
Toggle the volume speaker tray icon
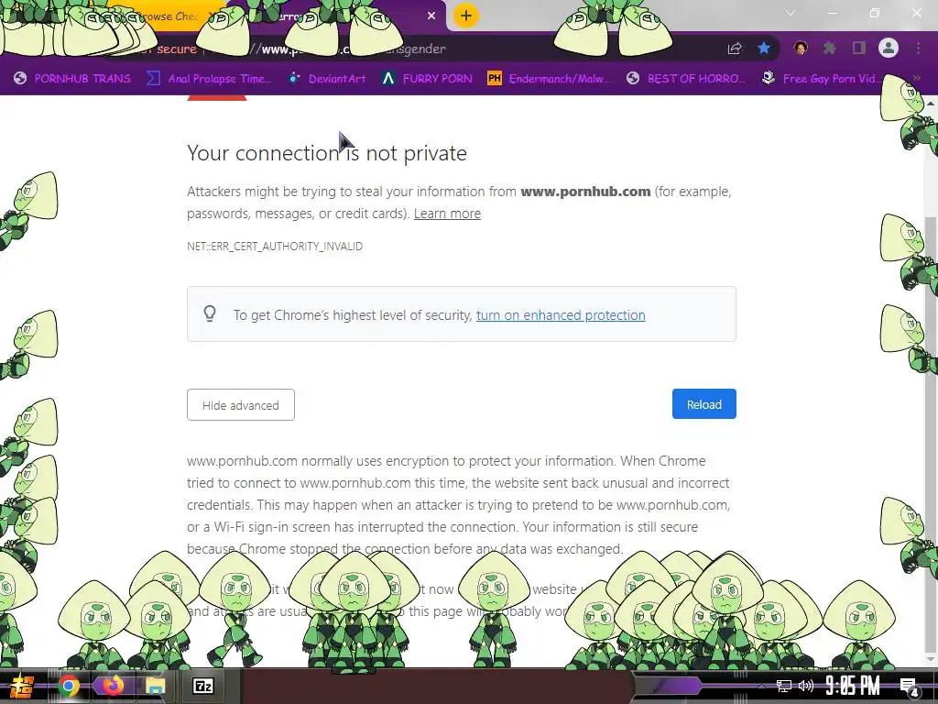pyautogui.click(x=806, y=686)
